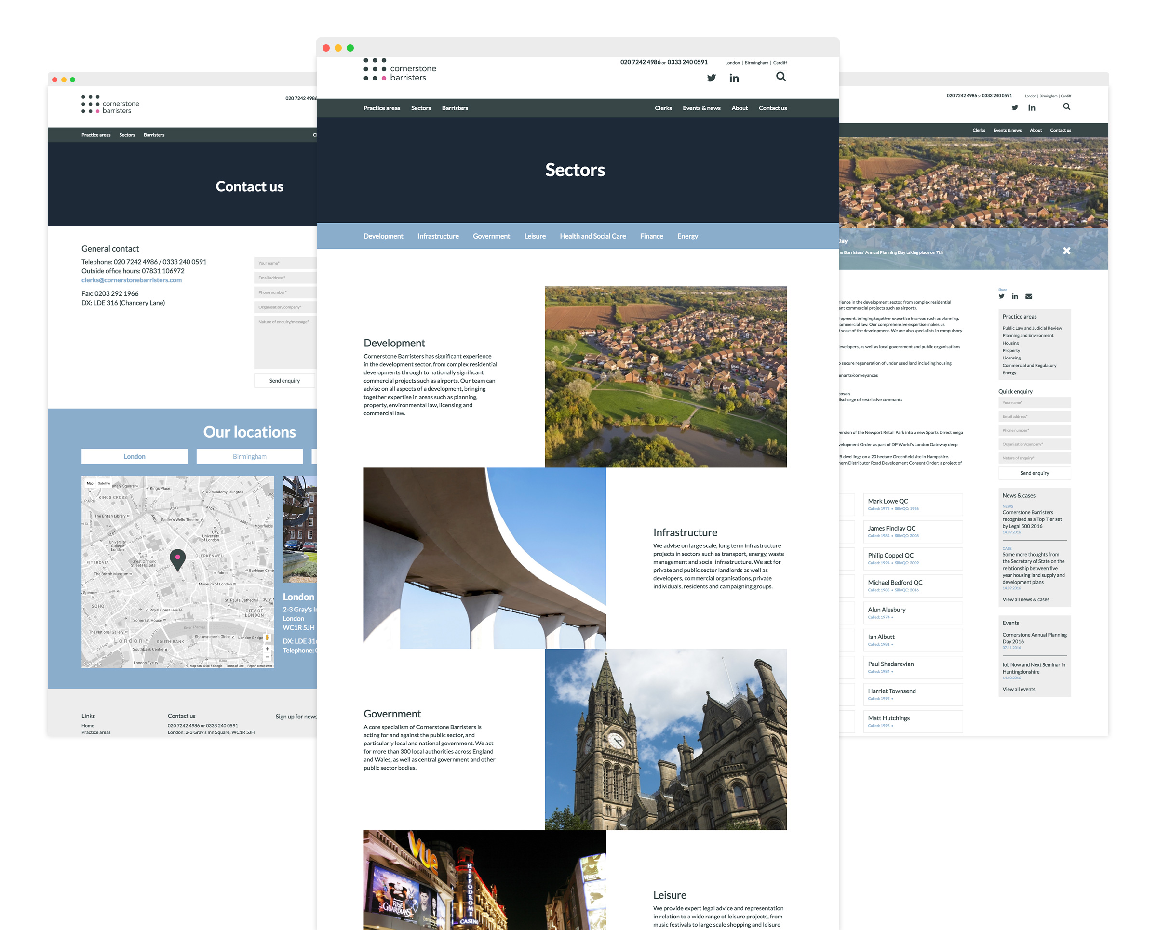Open Legal 500 2016 Top Tier news item
This screenshot has width=1157, height=930.
[x=1032, y=519]
